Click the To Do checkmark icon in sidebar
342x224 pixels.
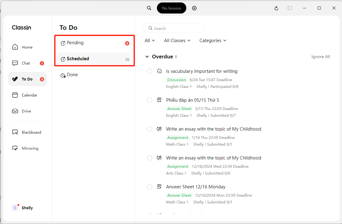[x=15, y=79]
